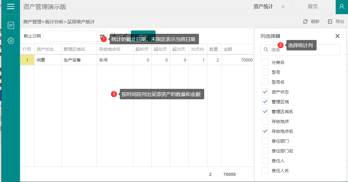Close the 资产统计 tab
The width and height of the screenshot is (348, 182).
(283, 7)
